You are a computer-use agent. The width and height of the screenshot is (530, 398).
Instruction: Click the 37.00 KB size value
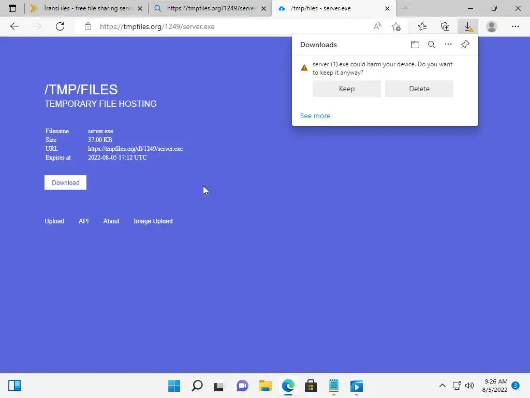click(x=100, y=140)
